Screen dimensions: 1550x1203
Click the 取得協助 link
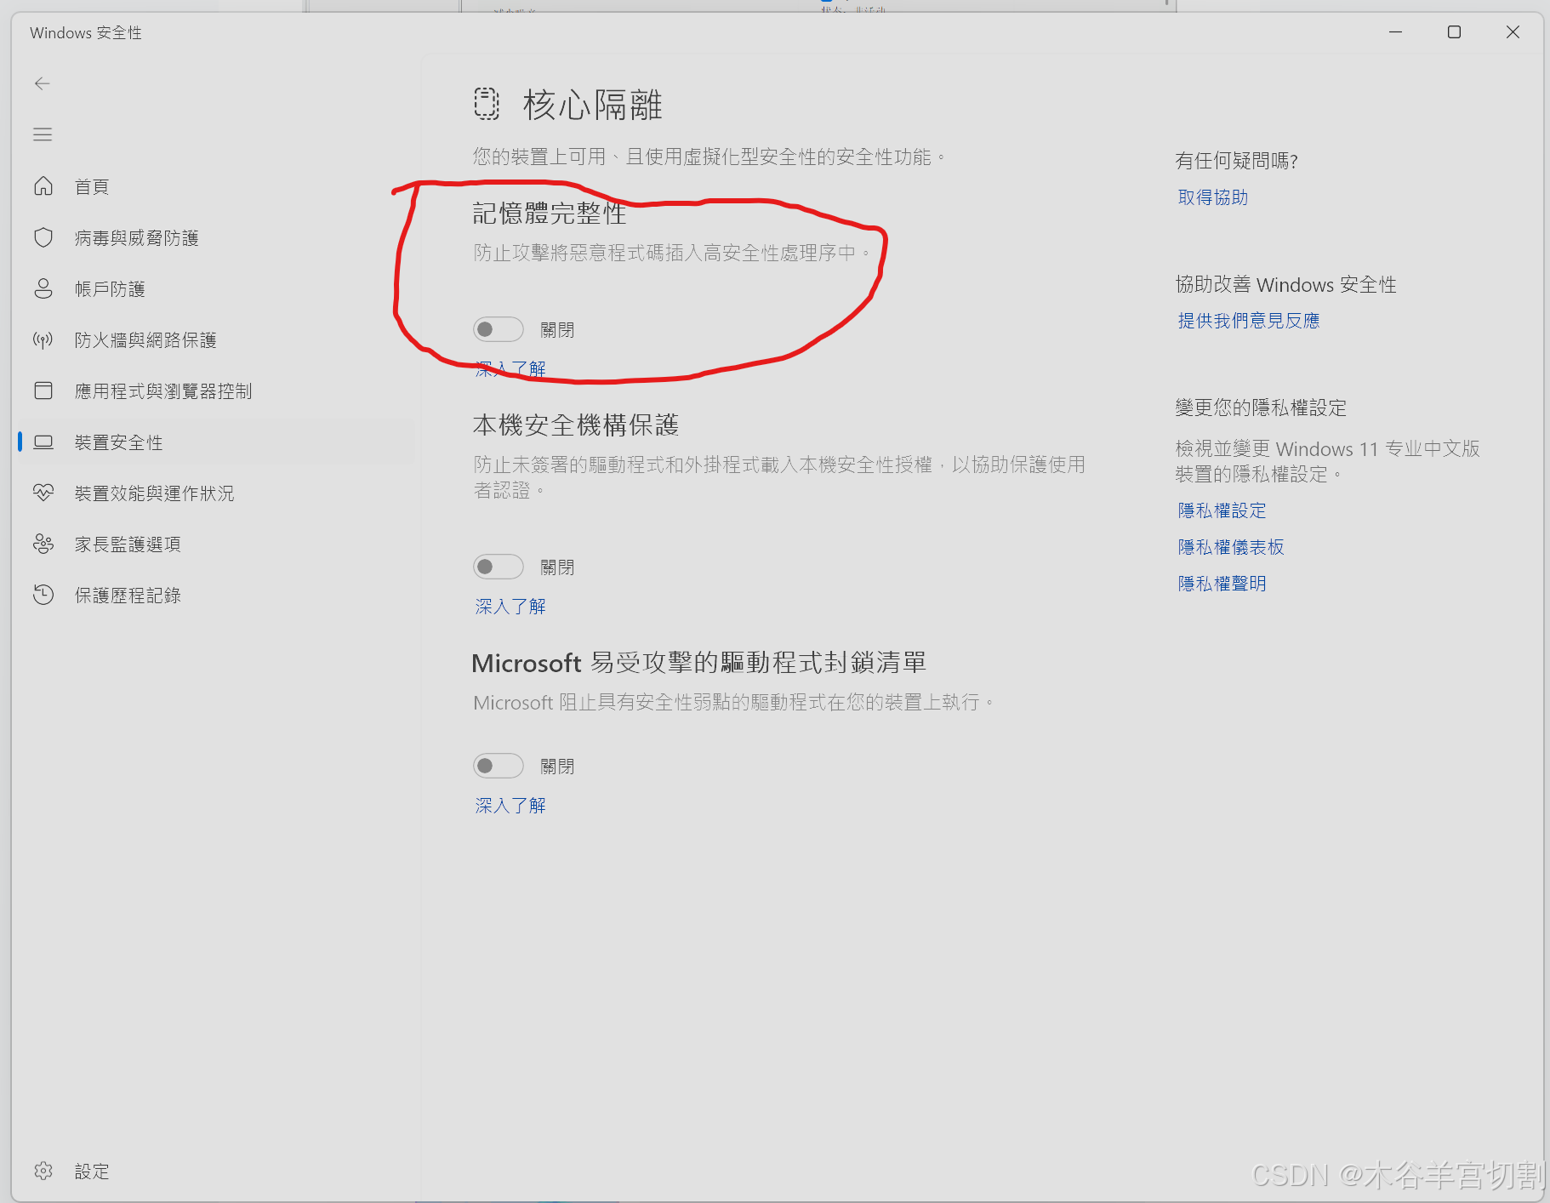[1213, 197]
